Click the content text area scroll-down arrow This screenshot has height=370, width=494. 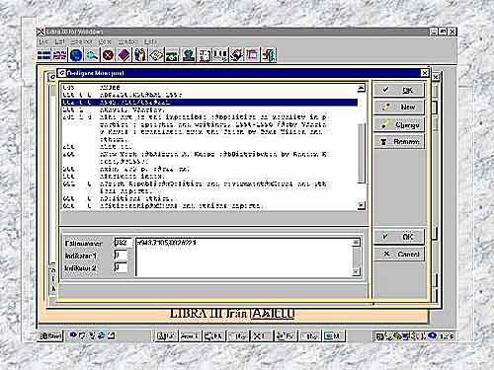pos(356,272)
